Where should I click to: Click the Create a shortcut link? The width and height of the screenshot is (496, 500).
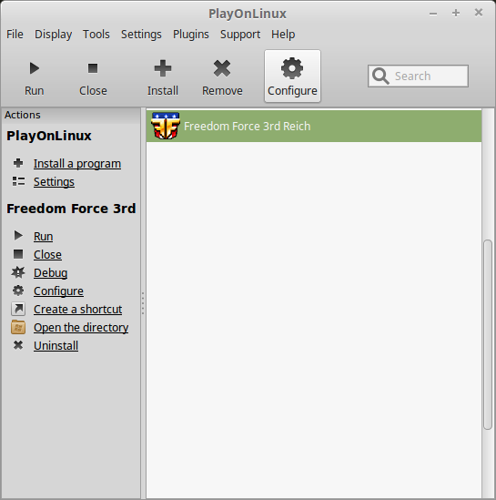coord(78,309)
